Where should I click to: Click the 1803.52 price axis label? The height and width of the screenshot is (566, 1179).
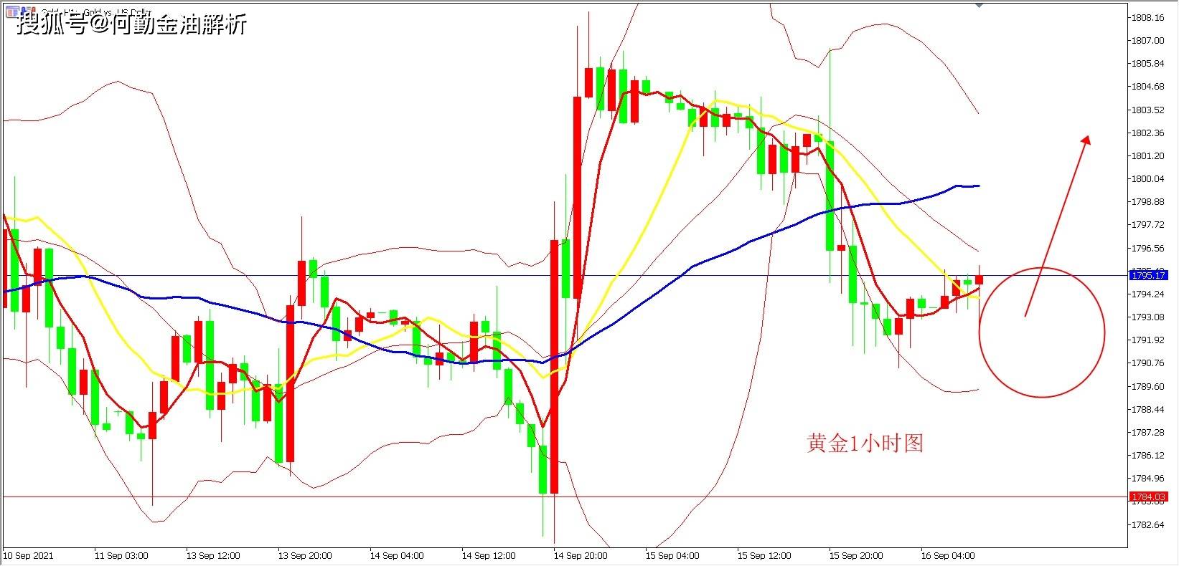point(1148,110)
